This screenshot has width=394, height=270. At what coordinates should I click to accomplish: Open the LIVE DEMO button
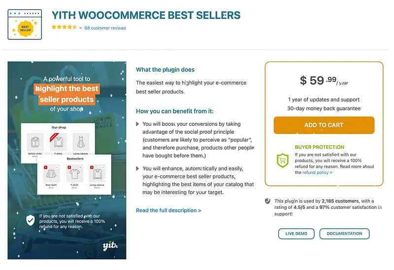tap(296, 234)
